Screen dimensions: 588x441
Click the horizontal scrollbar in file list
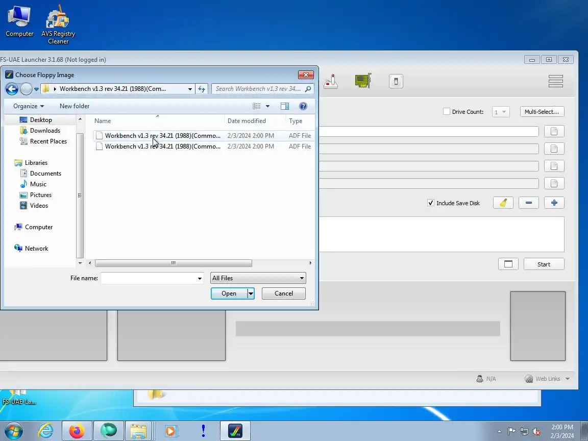pos(173,263)
